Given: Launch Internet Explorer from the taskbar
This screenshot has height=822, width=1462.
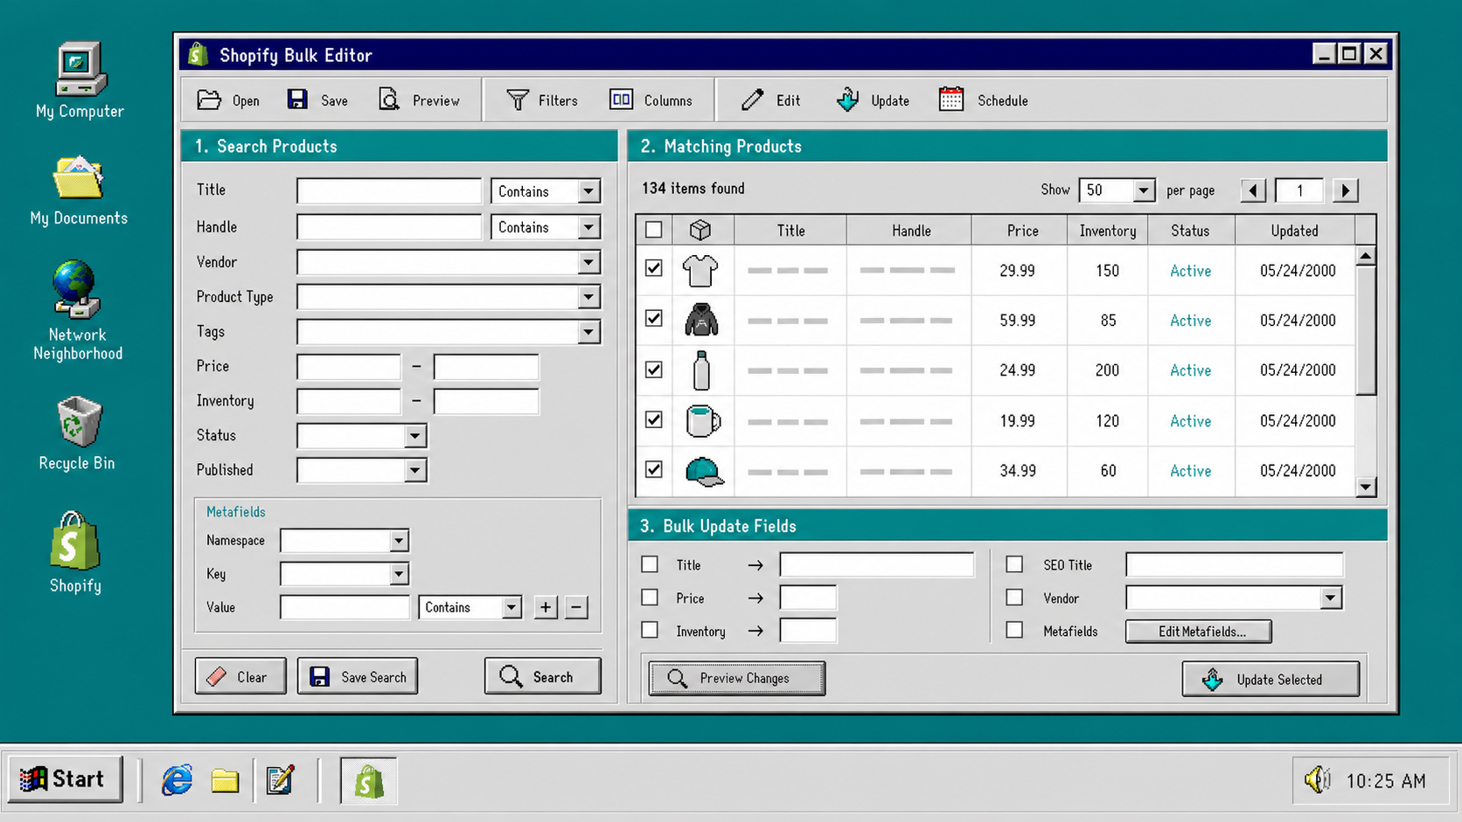Looking at the screenshot, I should tap(178, 780).
